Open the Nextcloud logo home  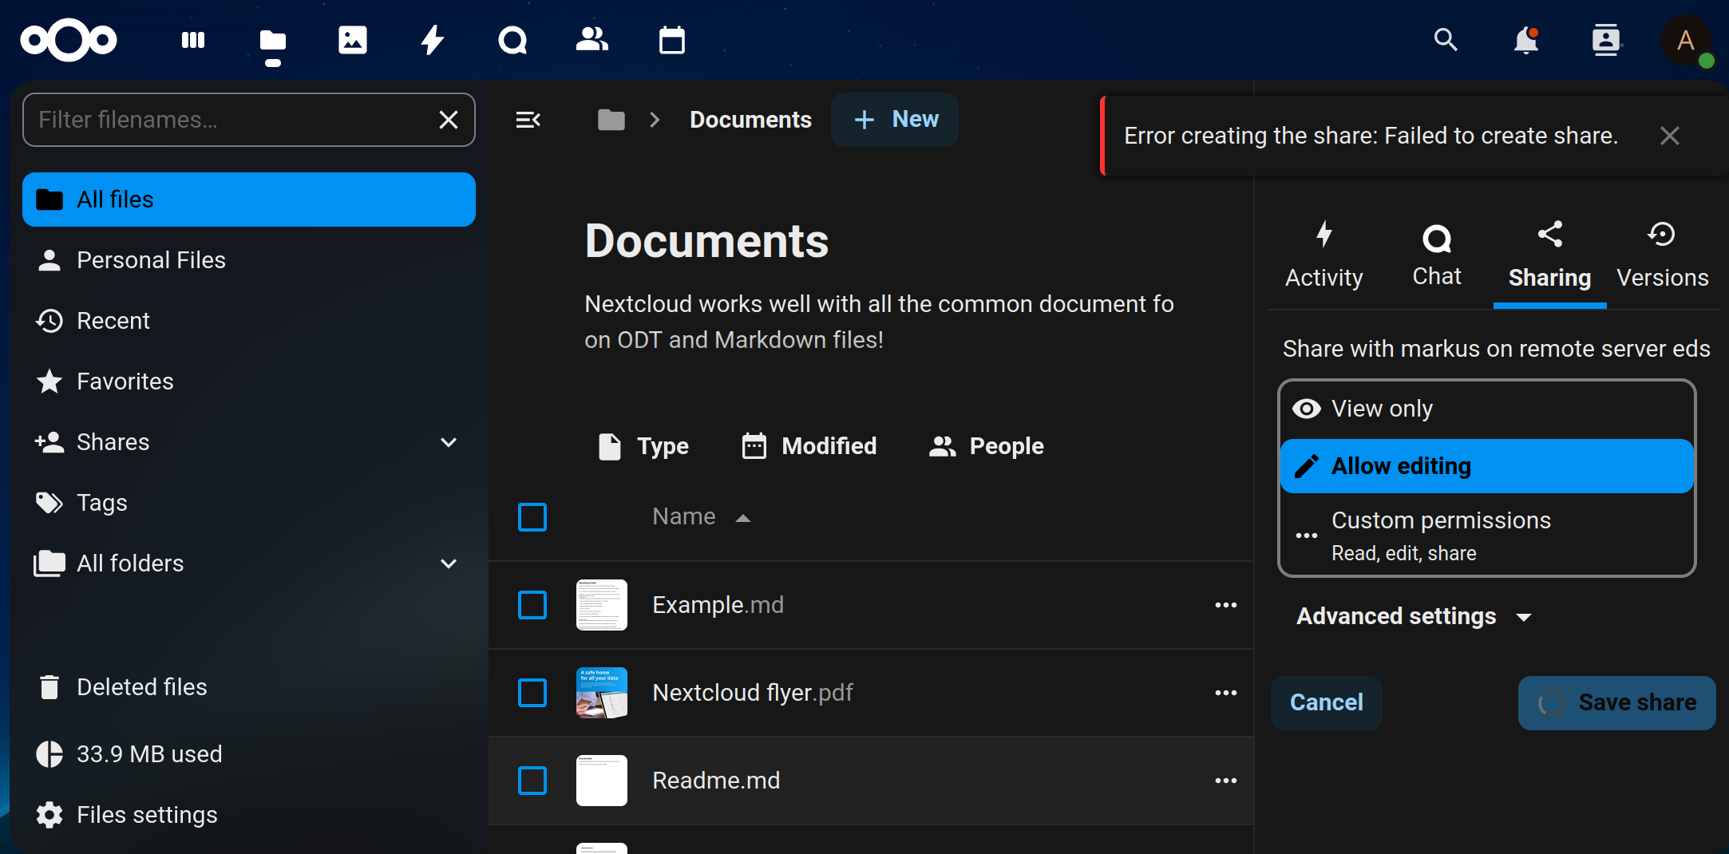(69, 40)
